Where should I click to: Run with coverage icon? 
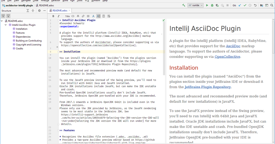217,5
